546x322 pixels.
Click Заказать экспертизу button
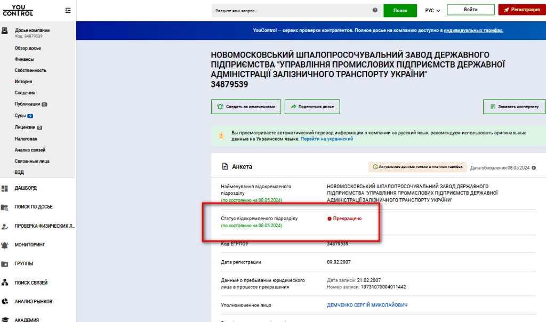coord(515,107)
